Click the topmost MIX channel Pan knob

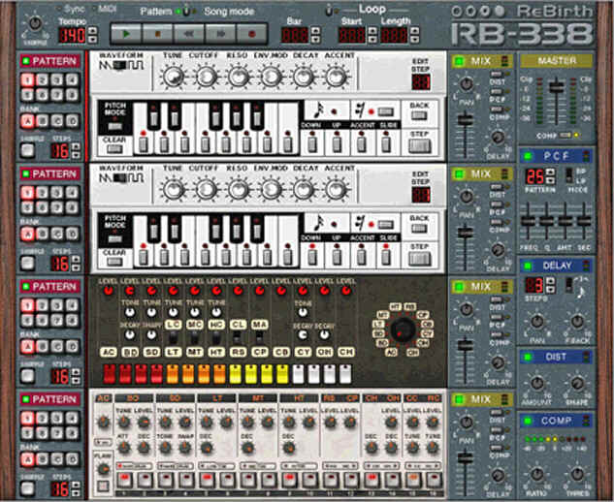(x=466, y=83)
